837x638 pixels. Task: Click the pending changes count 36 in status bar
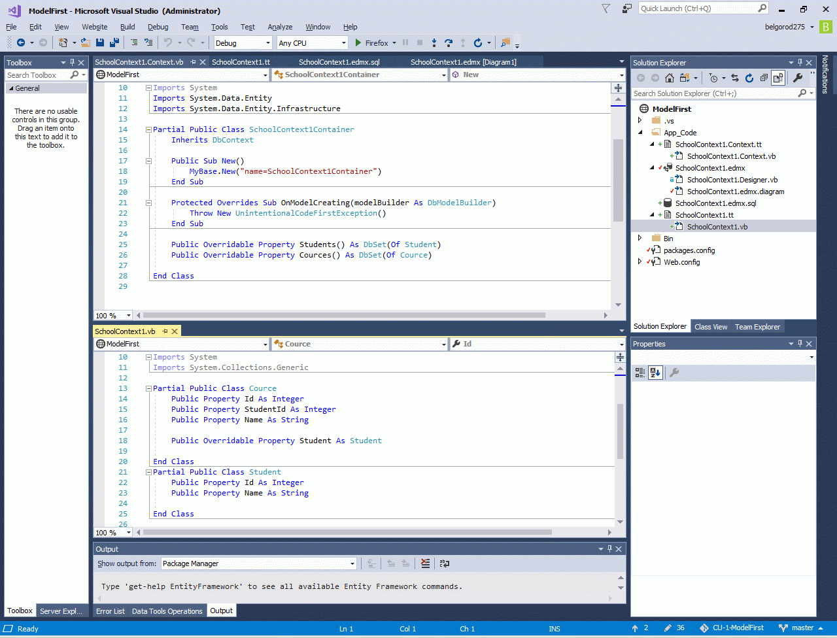(674, 628)
